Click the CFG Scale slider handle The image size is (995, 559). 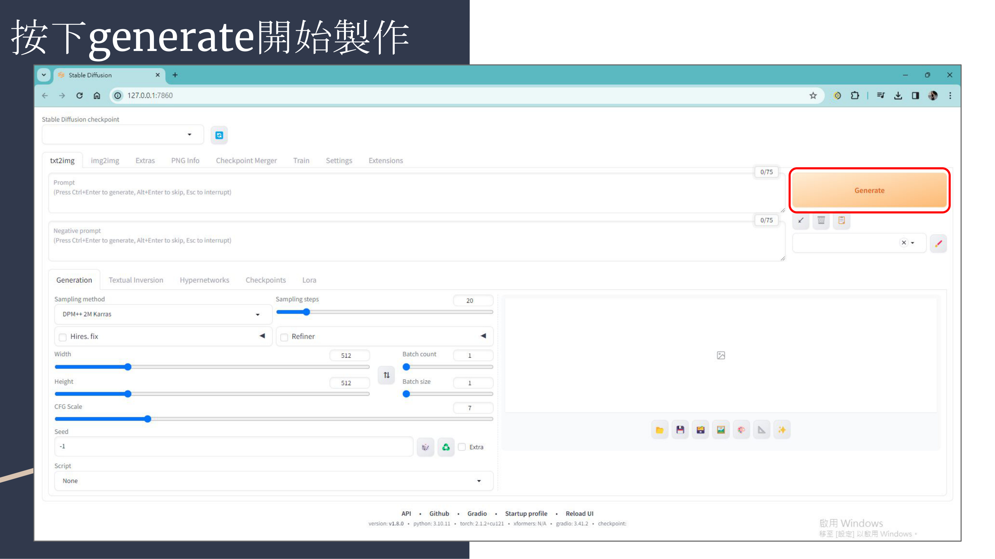pyautogui.click(x=148, y=419)
